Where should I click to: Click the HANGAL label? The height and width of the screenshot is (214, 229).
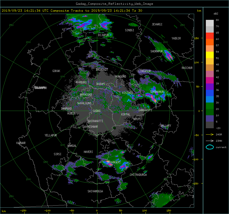click(x=72, y=146)
